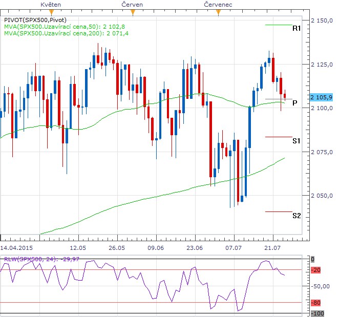Click the 26.05 date axis label
This screenshot has height=317, width=339.
tap(117, 248)
